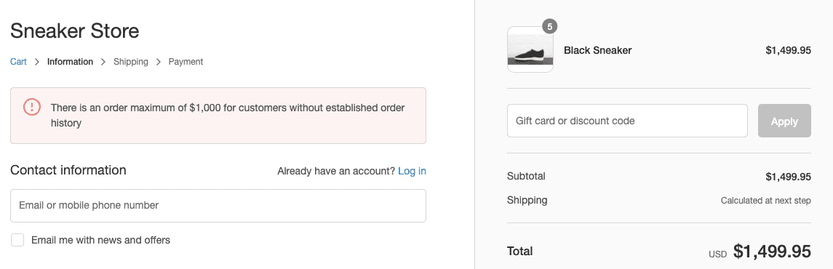Click the chevron between Cart and Information
Image resolution: width=833 pixels, height=269 pixels.
[x=36, y=62]
